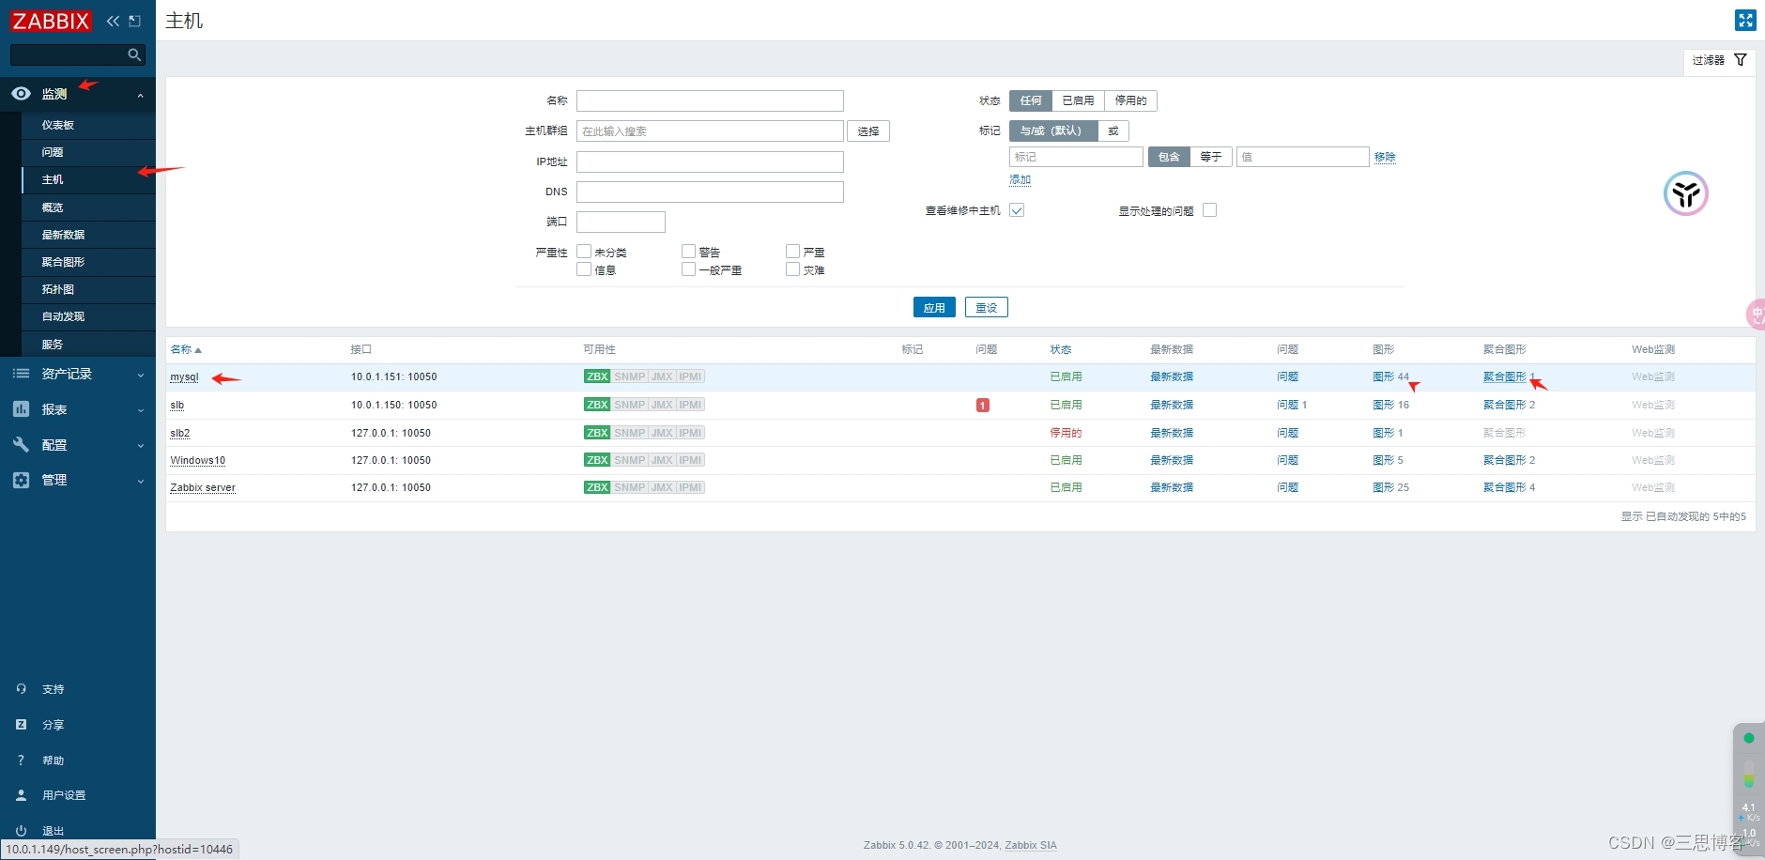Viewport: 1765px width, 860px height.
Task: Click the IP地址 filter input field
Action: (710, 161)
